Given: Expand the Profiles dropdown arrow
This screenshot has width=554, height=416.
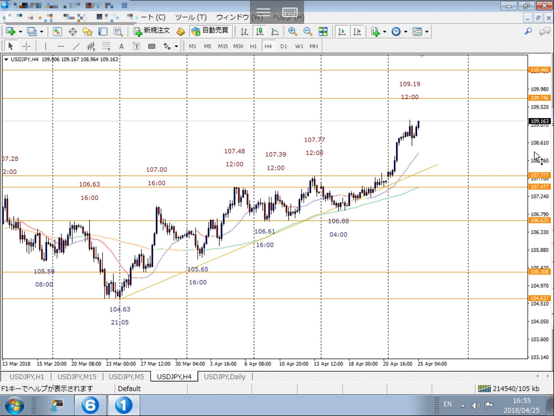Looking at the screenshot, I should click(x=42, y=32).
